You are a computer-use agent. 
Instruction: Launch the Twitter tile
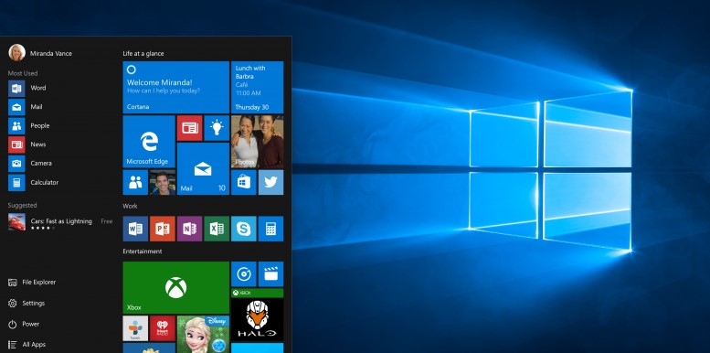pyautogui.click(x=270, y=182)
